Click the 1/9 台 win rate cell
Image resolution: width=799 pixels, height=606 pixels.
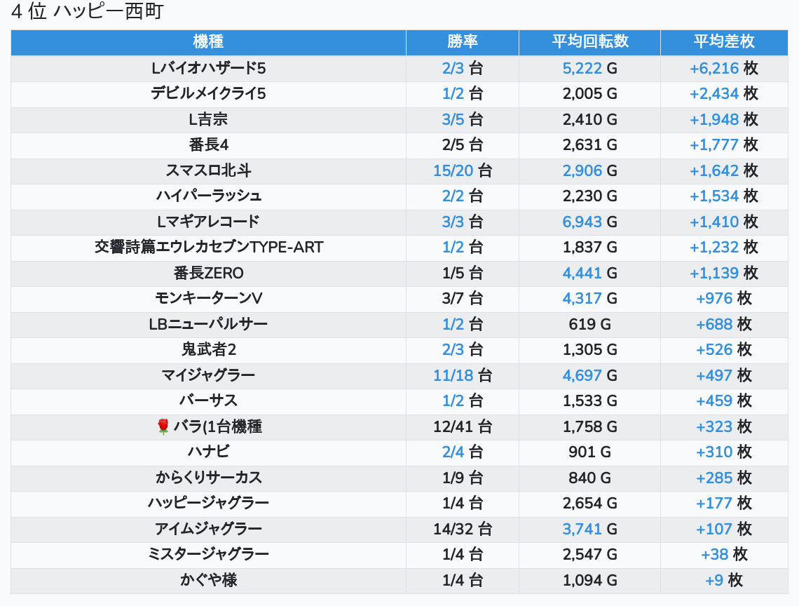[x=462, y=478]
